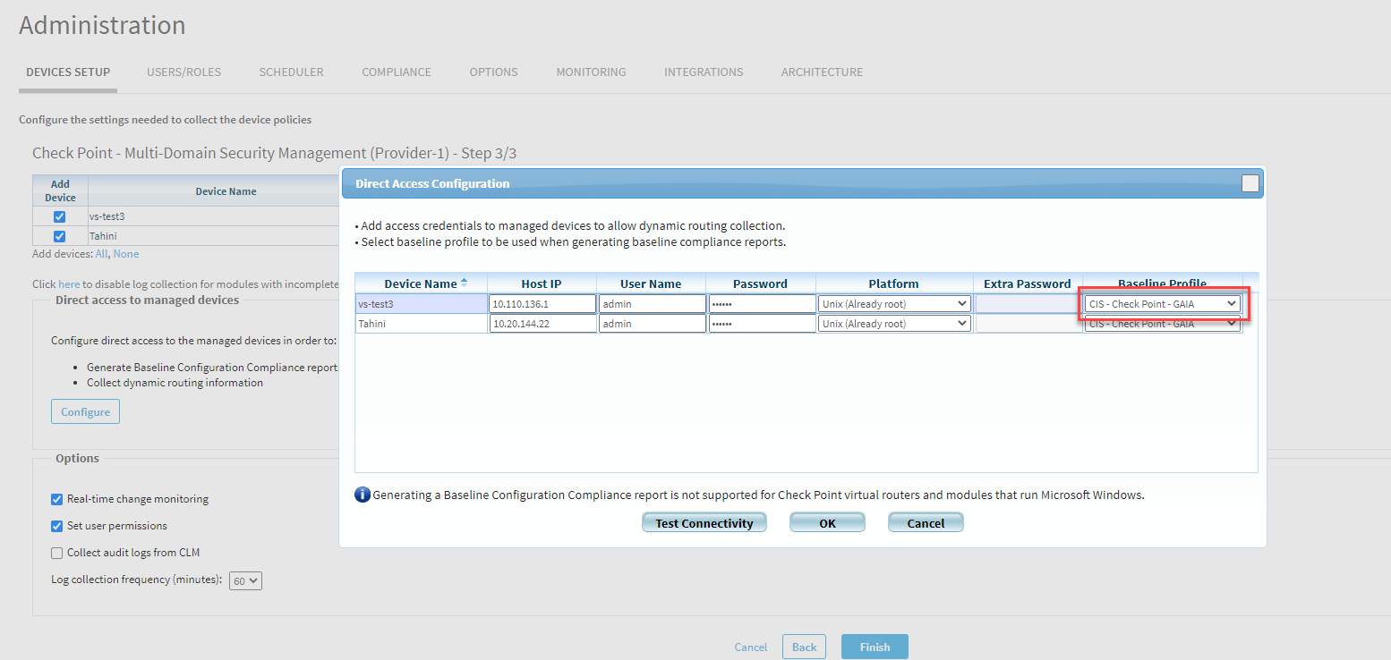Open the Compliance tab
Viewport: 1391px width, 660px height.
tap(397, 72)
